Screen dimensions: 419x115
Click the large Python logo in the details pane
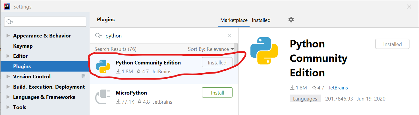point(264,51)
